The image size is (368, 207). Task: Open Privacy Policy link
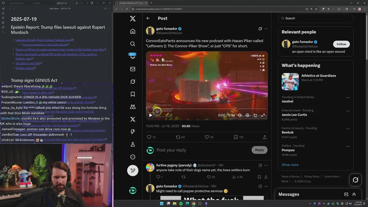(x=312, y=177)
